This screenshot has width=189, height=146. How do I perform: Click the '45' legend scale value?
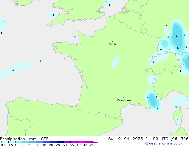point(85,145)
